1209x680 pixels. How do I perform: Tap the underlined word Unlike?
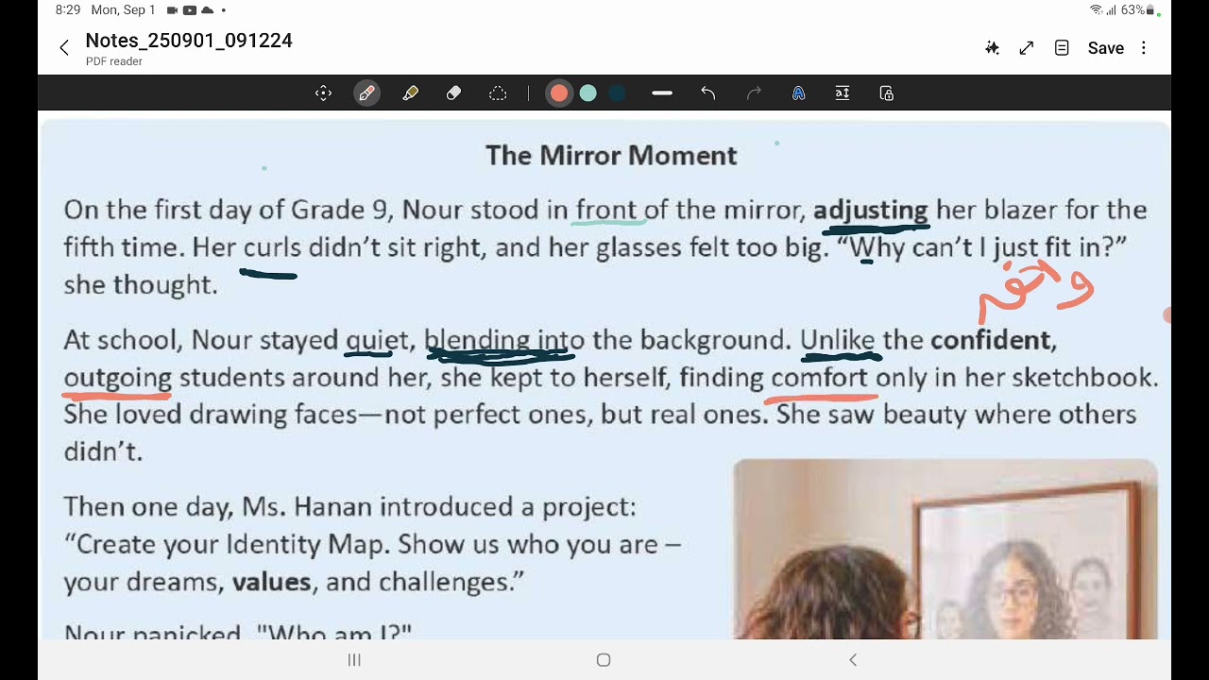pyautogui.click(x=838, y=340)
